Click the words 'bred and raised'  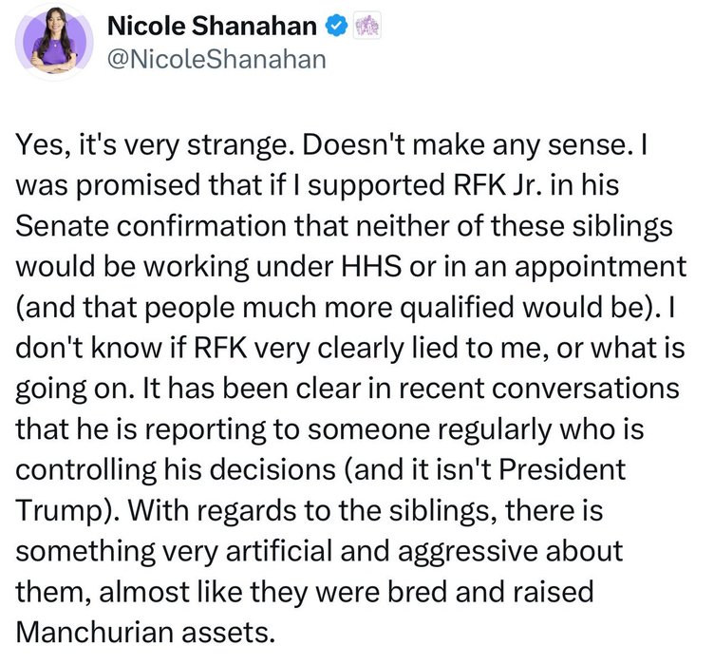(x=491, y=592)
